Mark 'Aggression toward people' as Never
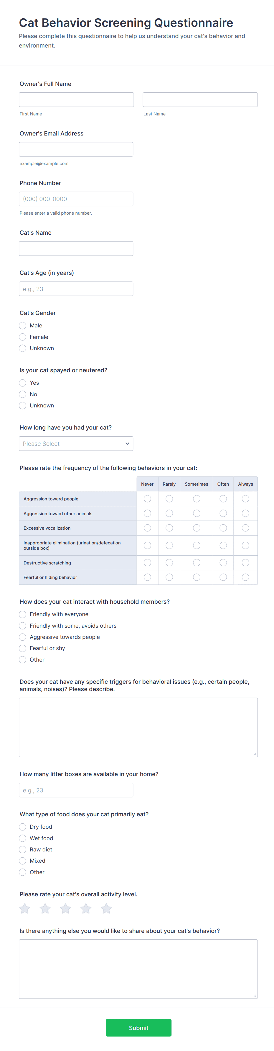The height and width of the screenshot is (1051, 274). (x=147, y=499)
